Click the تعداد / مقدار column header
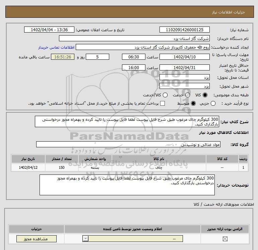Image resolution: width=258 pixels, height=250 pixels. [x=62, y=159]
